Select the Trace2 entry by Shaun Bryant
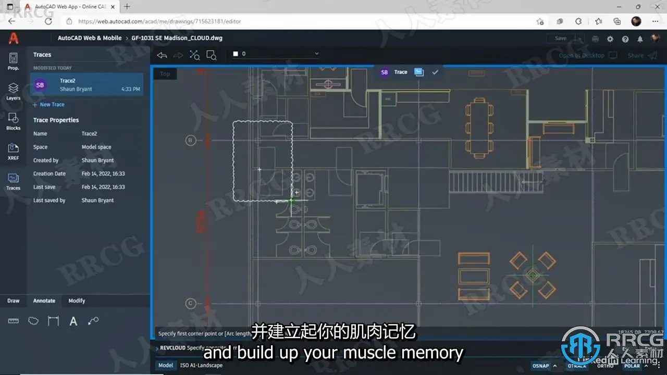667x375 pixels. pyautogui.click(x=86, y=84)
